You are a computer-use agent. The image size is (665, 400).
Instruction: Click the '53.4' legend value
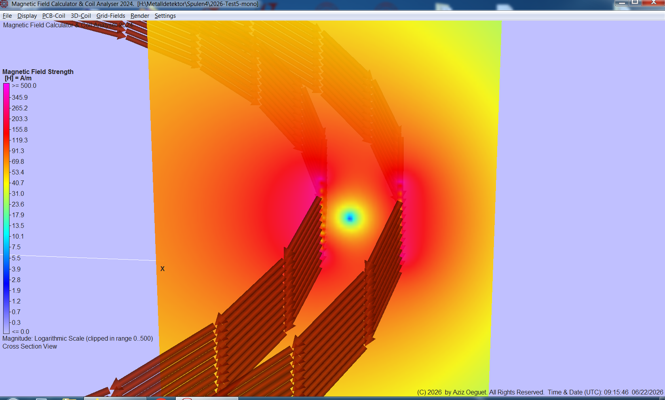coord(18,172)
